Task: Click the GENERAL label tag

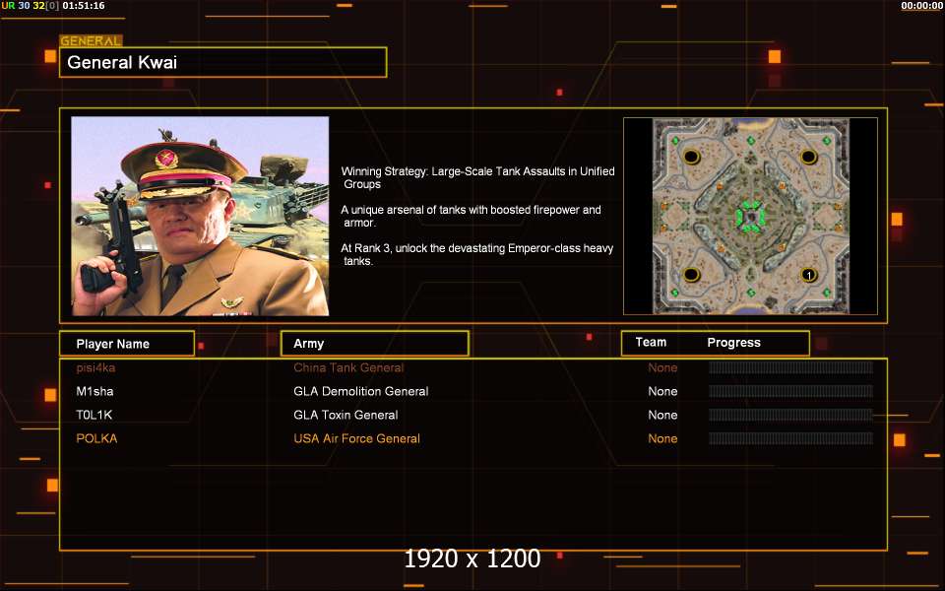Action: tap(91, 41)
